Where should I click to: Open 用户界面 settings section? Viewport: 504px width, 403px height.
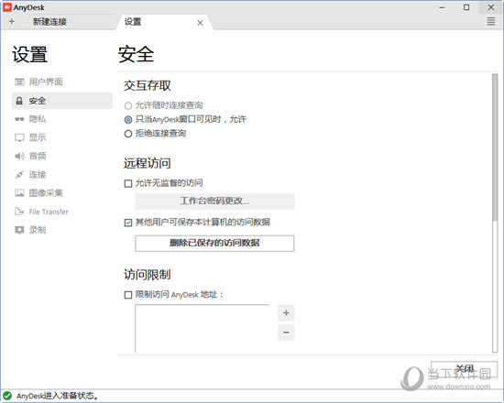(62, 82)
